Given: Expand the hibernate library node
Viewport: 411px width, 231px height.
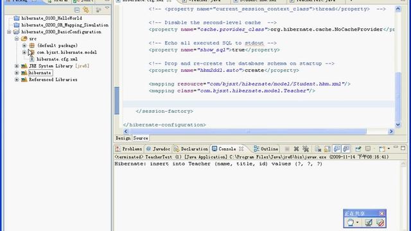Looking at the screenshot, I should [17, 73].
